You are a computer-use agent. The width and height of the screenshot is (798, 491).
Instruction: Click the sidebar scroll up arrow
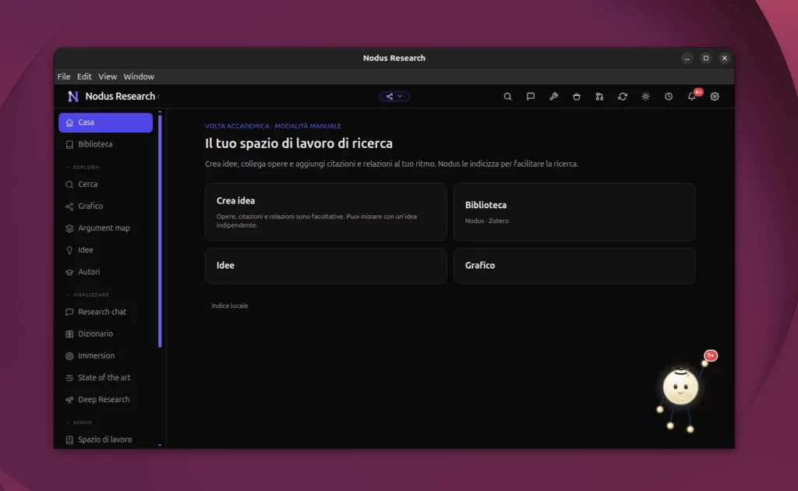tap(160, 111)
